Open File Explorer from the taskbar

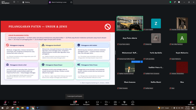22,108
